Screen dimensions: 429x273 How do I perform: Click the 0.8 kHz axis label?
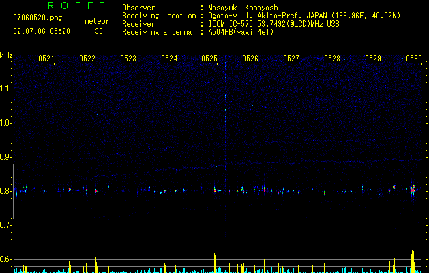[x=5, y=191]
